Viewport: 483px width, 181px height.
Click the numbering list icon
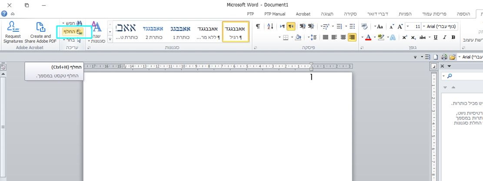[340, 26]
